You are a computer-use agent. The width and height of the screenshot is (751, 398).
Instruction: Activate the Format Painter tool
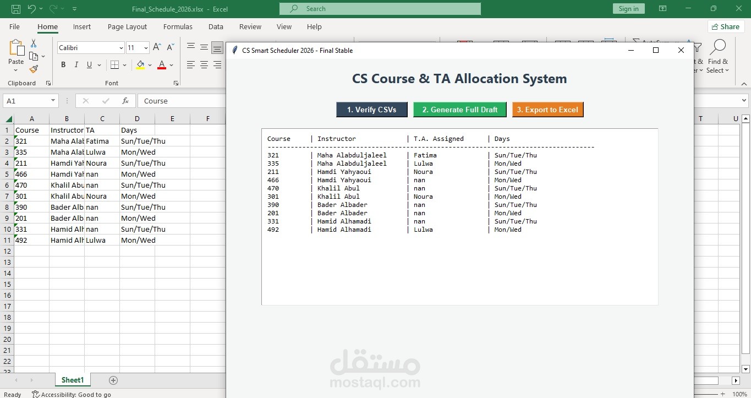tap(33, 69)
